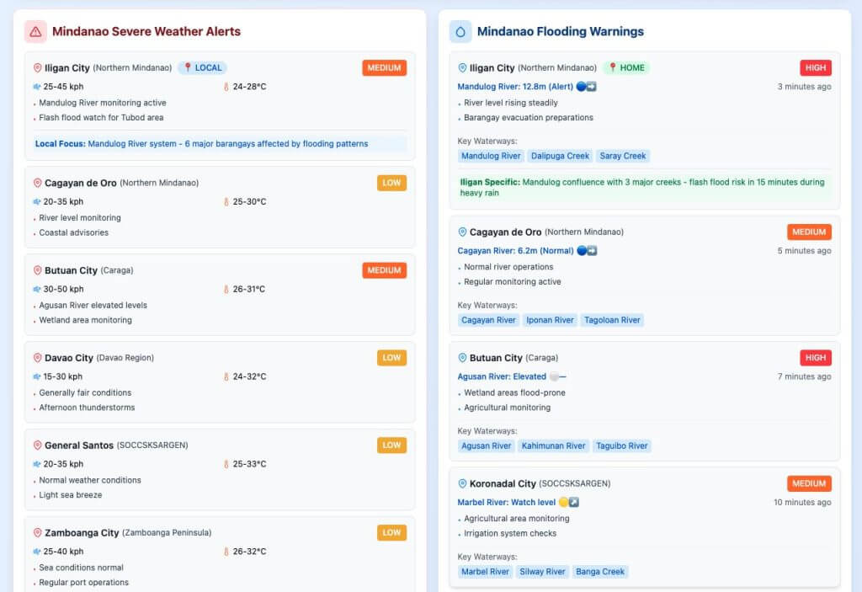The height and width of the screenshot is (592, 862).
Task: Click the Iponan River tag under Cagayan de Oro
Action: coord(551,320)
